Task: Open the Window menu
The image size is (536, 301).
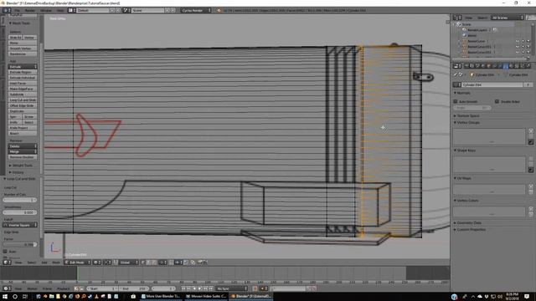Action: coord(46,10)
